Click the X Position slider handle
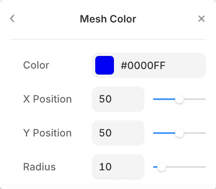 tap(179, 99)
